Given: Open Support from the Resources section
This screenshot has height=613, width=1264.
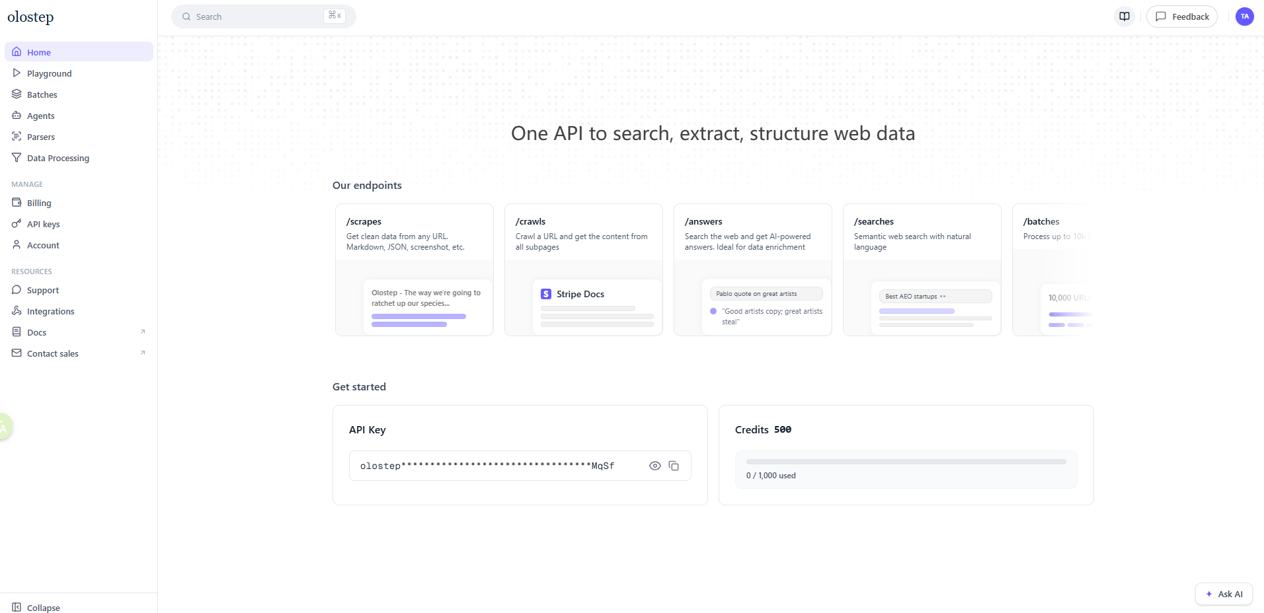Looking at the screenshot, I should 42,289.
